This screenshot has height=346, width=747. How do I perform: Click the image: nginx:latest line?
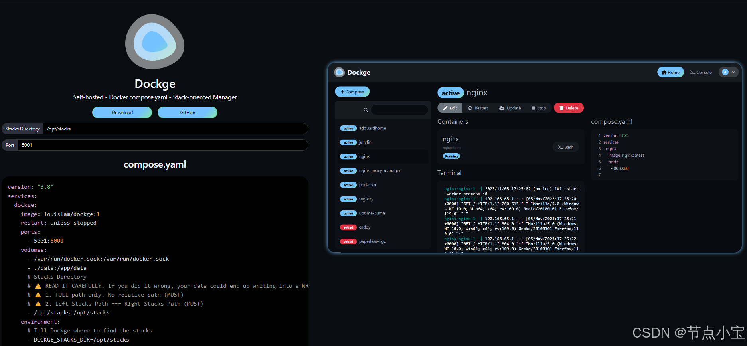coord(626,156)
